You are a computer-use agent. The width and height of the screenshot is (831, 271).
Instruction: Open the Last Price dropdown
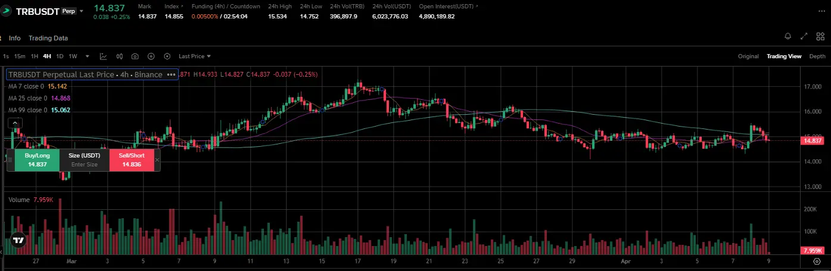click(x=195, y=56)
